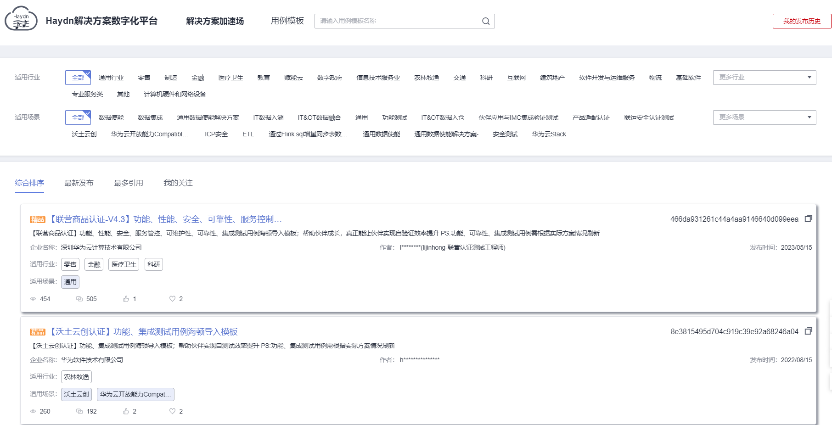
Task: Copy ID 8e3815495d704c919c39e92a68246a04 icon
Action: (809, 331)
